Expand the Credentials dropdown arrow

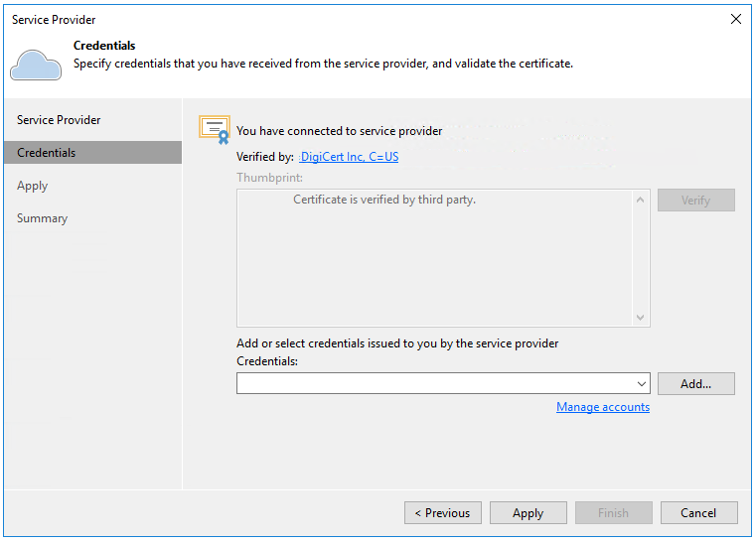[641, 384]
